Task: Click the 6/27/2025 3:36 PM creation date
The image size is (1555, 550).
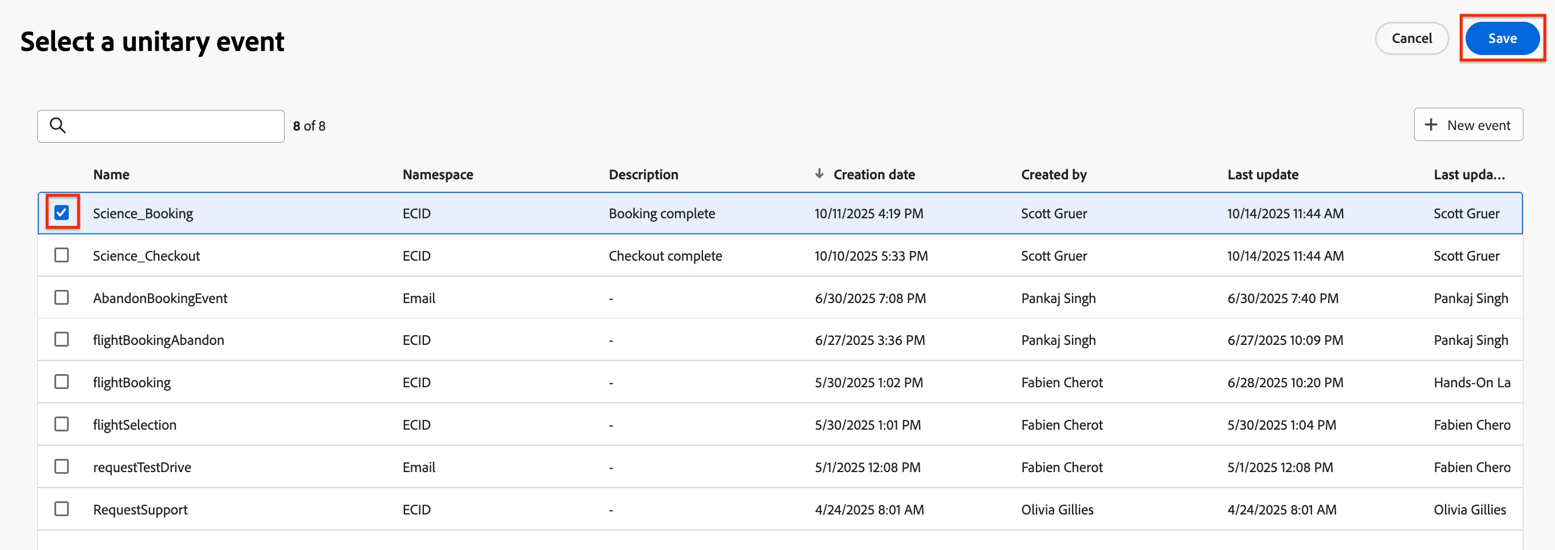Action: [x=870, y=340]
